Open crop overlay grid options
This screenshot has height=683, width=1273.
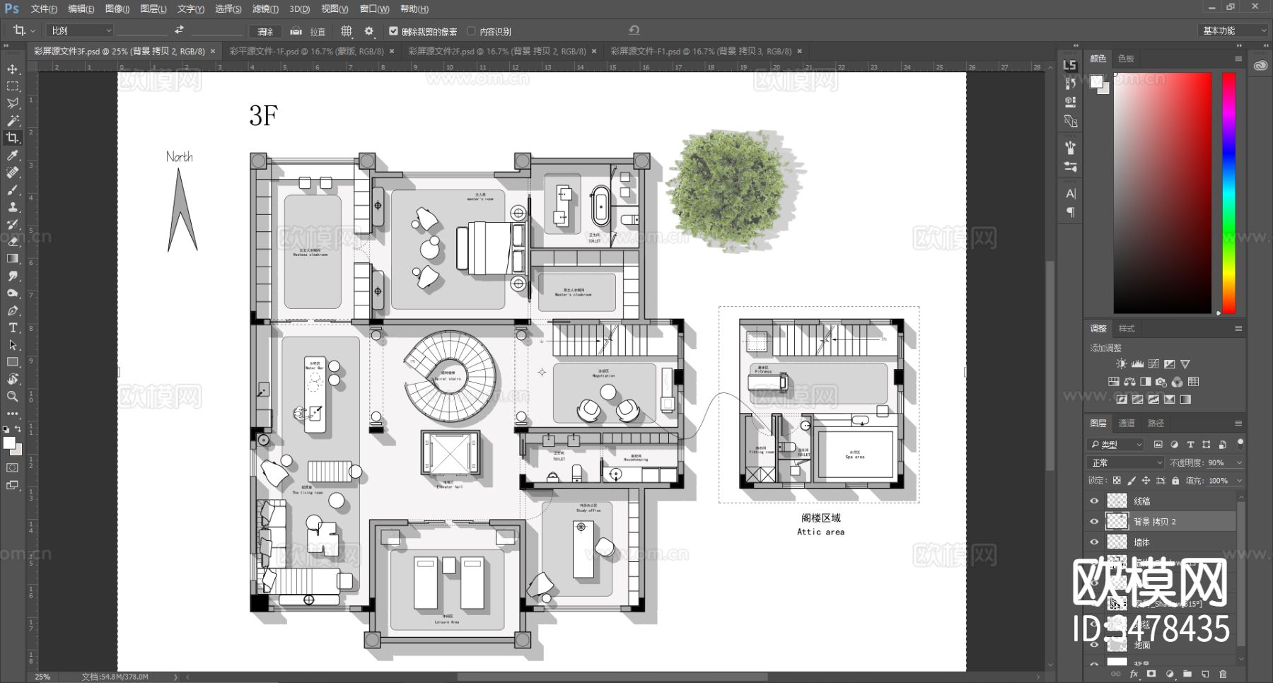[x=346, y=31]
